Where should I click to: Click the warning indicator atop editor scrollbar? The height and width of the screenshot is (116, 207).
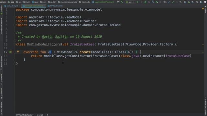pyautogui.click(x=203, y=9)
